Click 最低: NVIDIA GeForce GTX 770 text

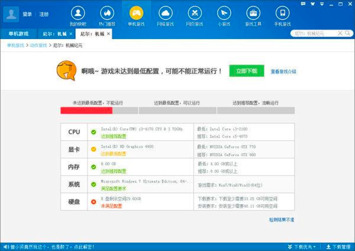pos(227,147)
